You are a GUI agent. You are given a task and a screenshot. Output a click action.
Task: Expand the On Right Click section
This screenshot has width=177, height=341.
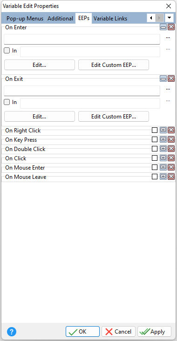[x=163, y=130]
